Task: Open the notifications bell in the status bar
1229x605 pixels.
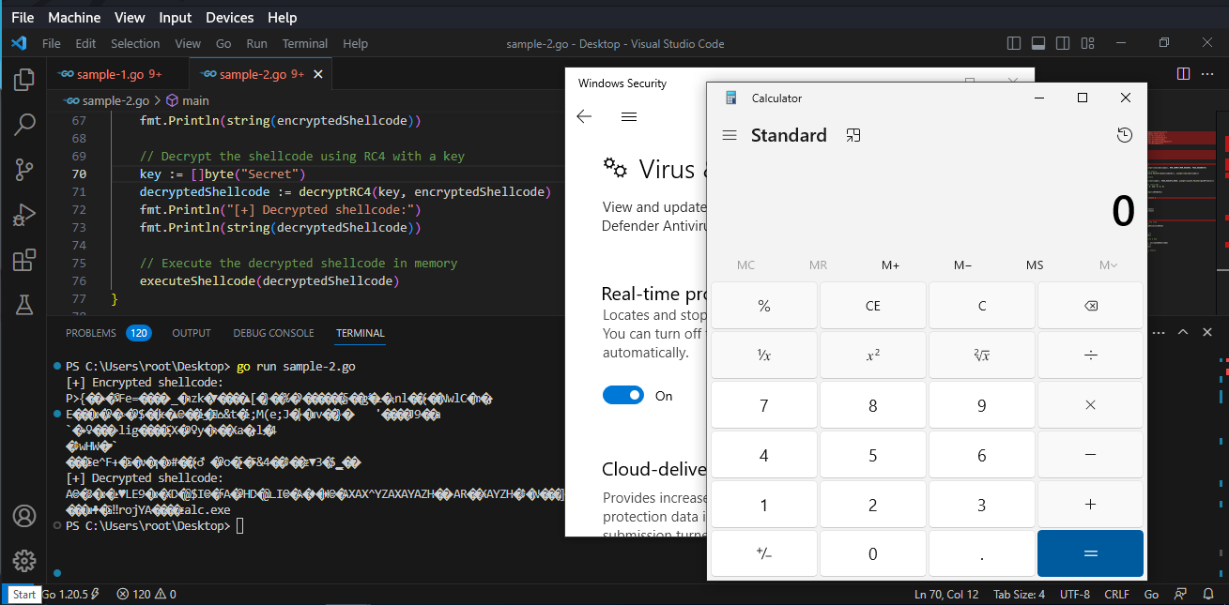Action: tap(1207, 594)
